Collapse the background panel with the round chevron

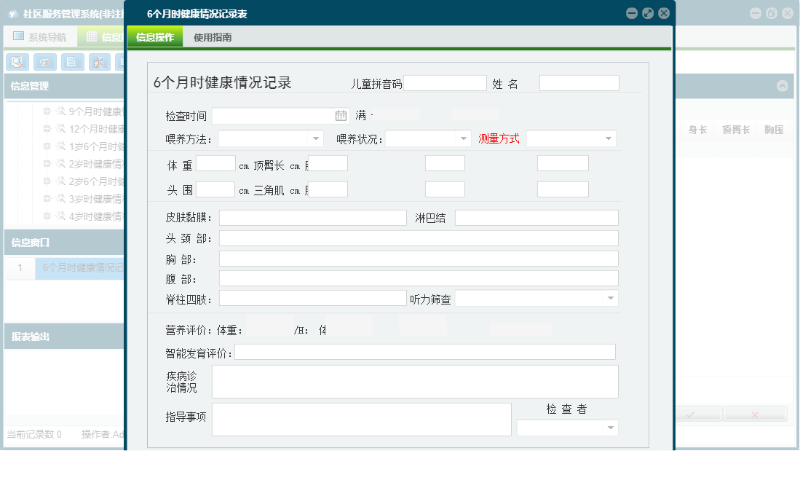(782, 86)
